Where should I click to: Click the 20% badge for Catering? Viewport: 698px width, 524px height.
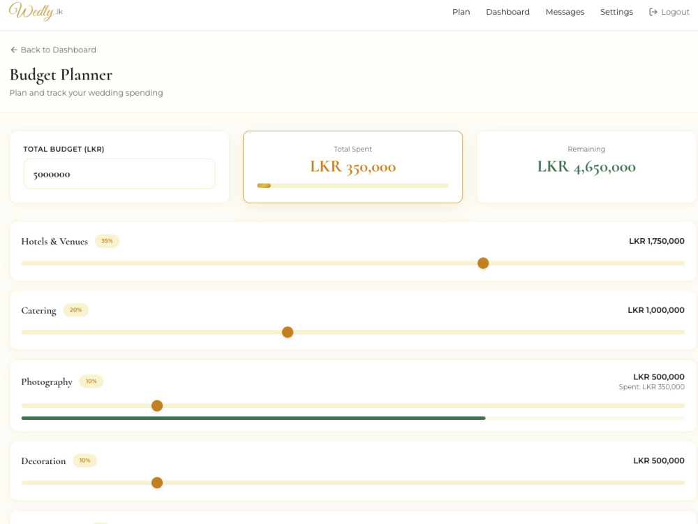coord(75,310)
